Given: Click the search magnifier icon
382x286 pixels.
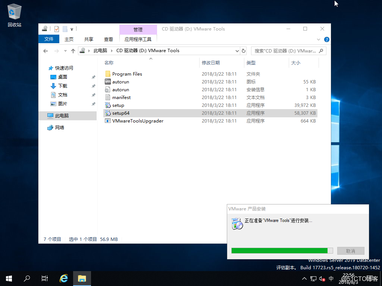Looking at the screenshot, I should 321,51.
